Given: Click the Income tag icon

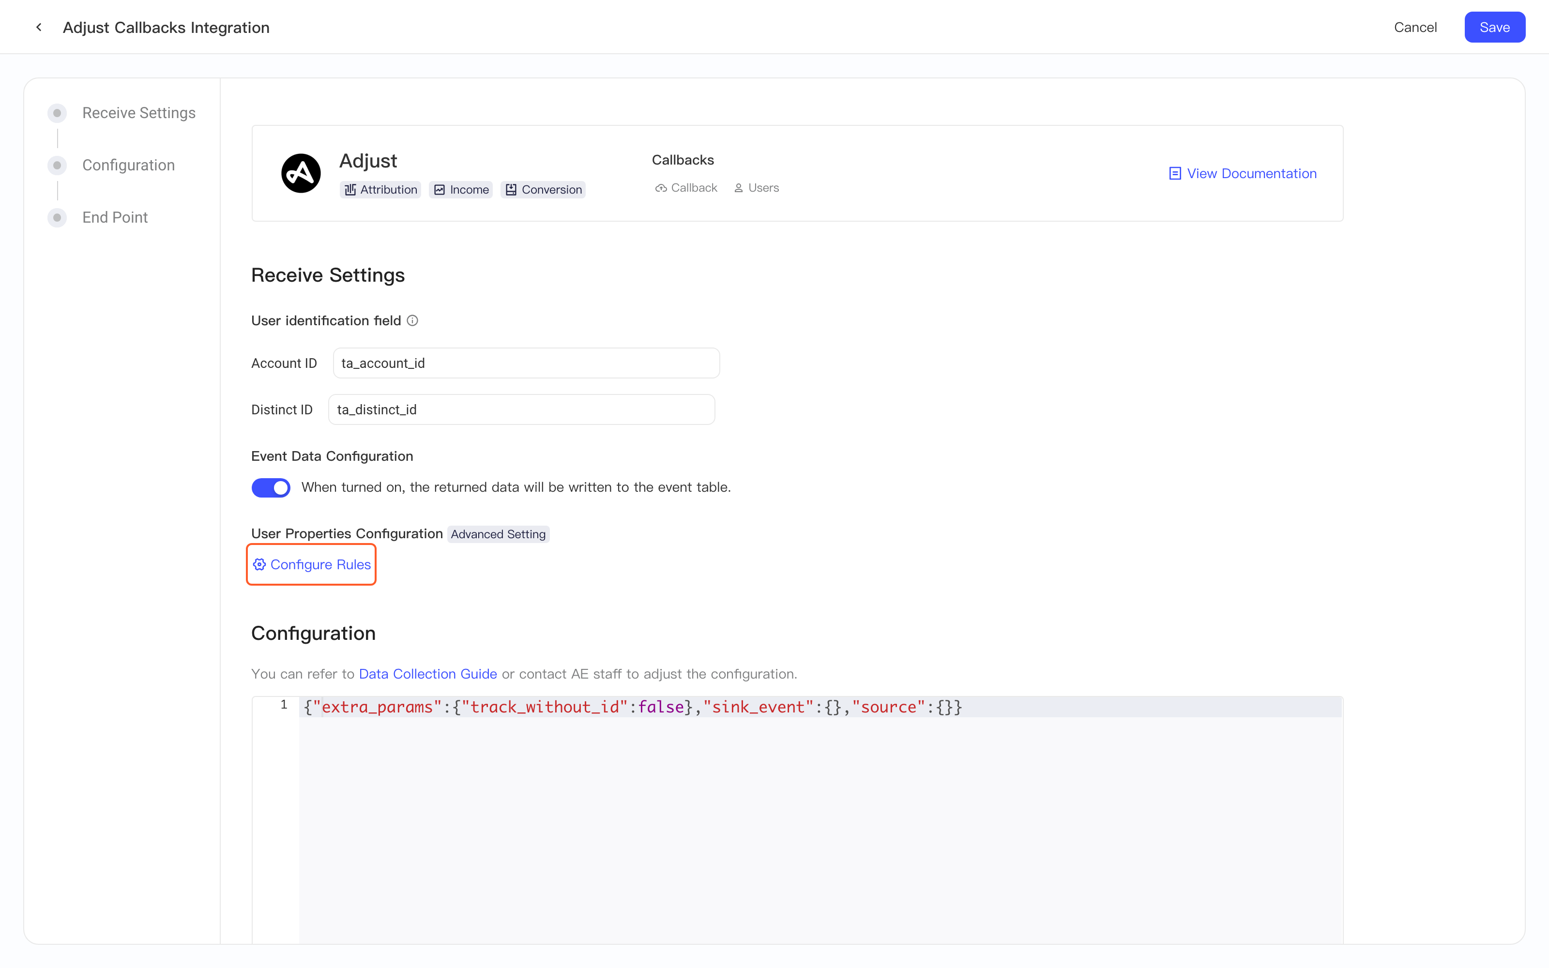Looking at the screenshot, I should [x=440, y=190].
